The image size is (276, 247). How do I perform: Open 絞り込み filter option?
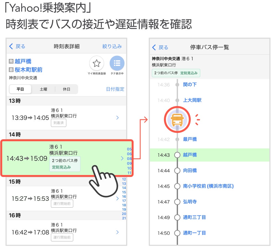(112, 47)
